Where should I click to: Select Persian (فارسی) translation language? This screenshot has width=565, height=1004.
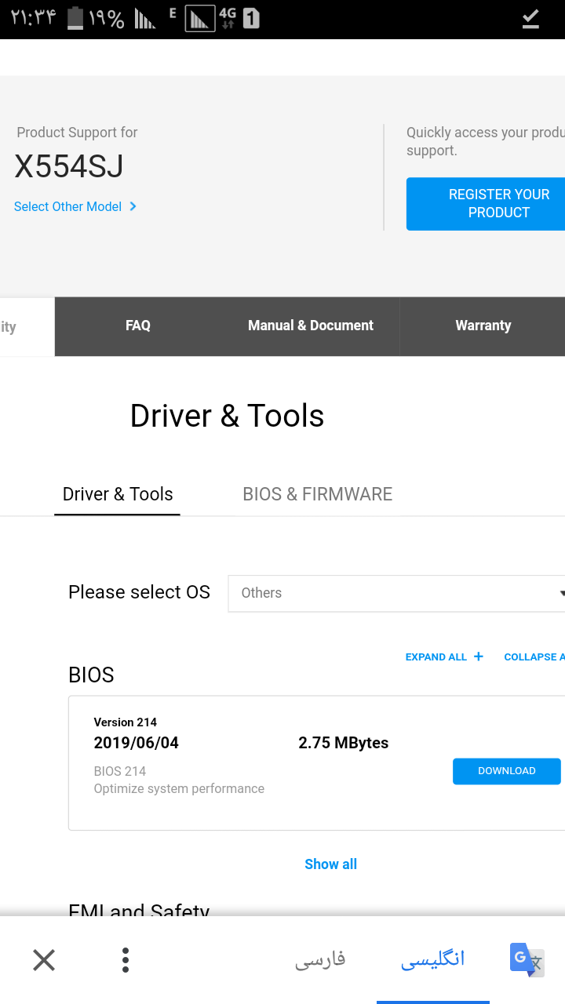[320, 959]
